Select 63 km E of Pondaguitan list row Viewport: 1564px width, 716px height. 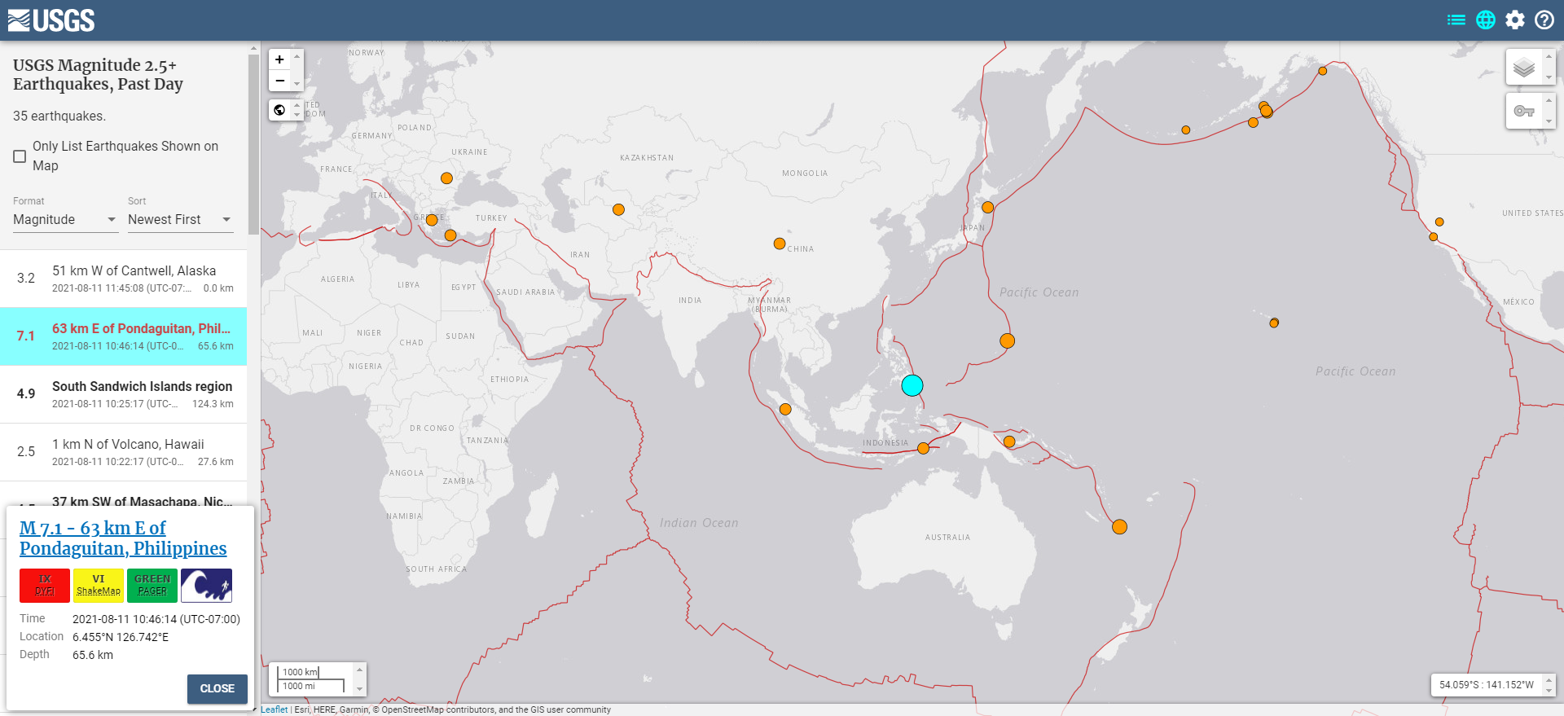[123, 336]
